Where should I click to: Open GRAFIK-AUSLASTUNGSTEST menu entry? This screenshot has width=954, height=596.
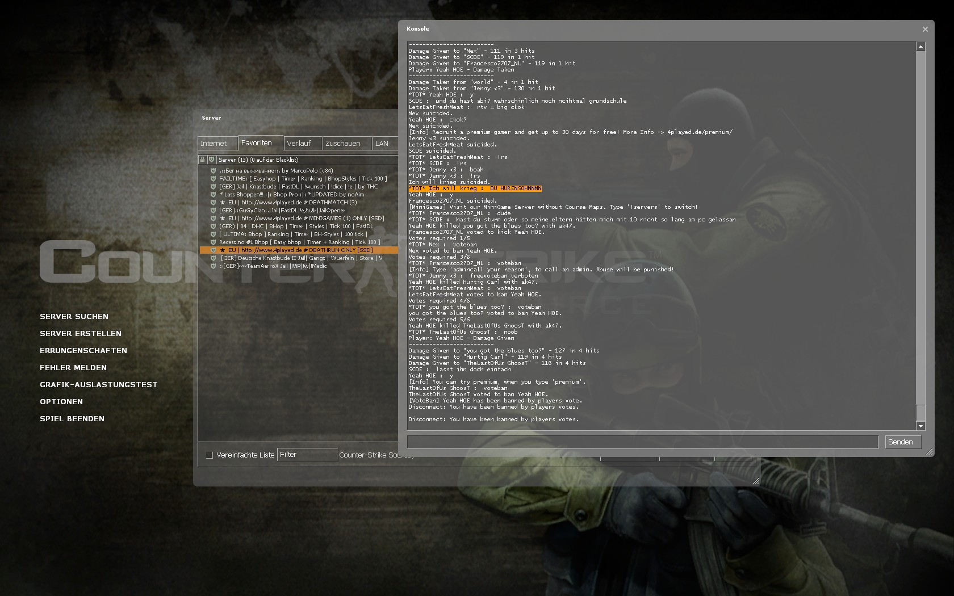coord(99,384)
